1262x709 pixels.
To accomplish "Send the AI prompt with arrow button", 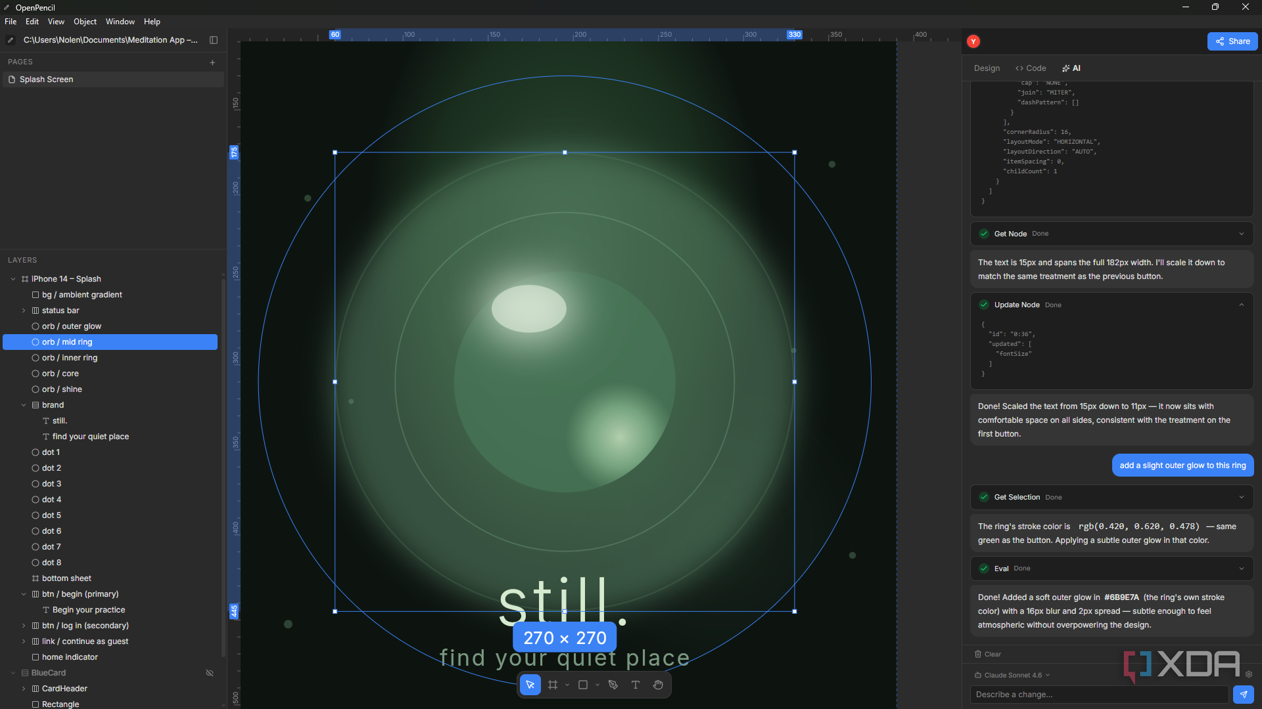I will pyautogui.click(x=1243, y=695).
